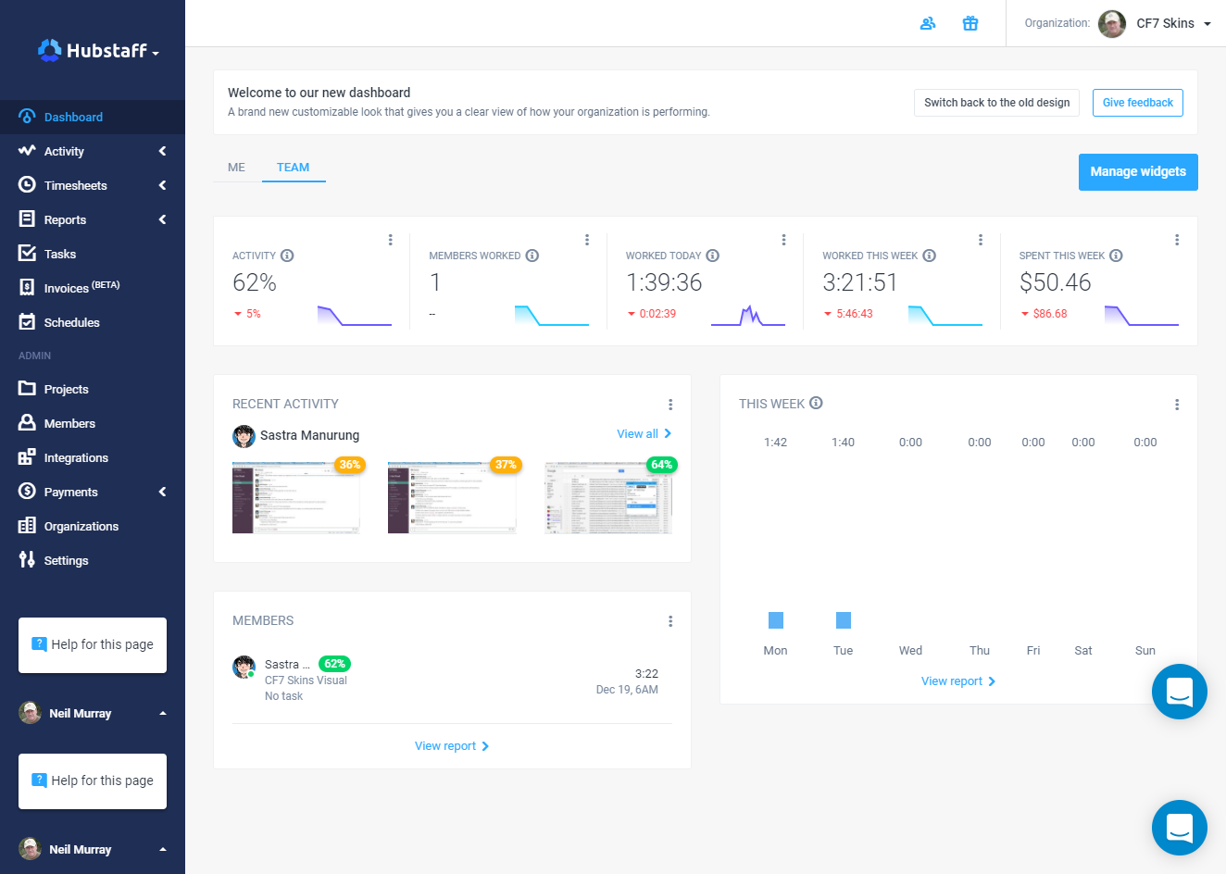
Task: Click the info icon next to ACTIVITY
Action: [287, 256]
